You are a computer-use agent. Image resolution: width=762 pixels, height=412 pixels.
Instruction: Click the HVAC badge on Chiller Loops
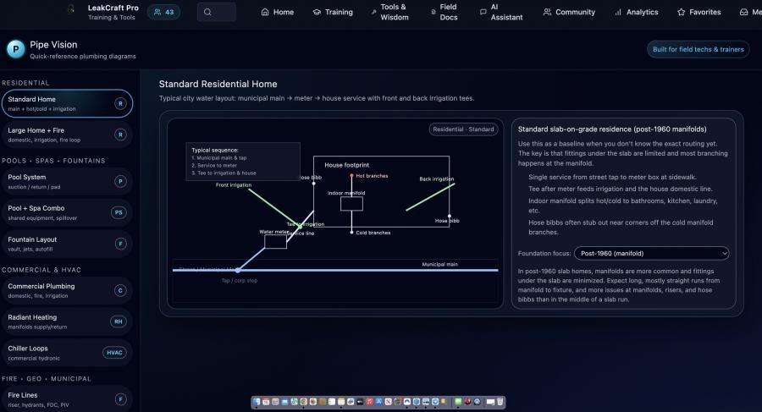tap(114, 353)
